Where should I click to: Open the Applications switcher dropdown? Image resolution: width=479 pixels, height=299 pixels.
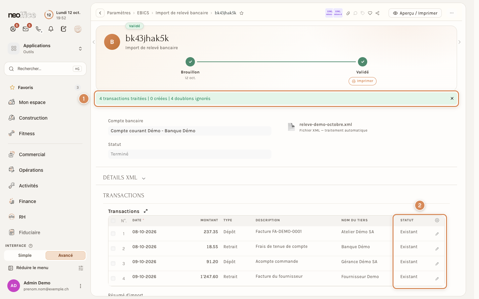[45, 49]
